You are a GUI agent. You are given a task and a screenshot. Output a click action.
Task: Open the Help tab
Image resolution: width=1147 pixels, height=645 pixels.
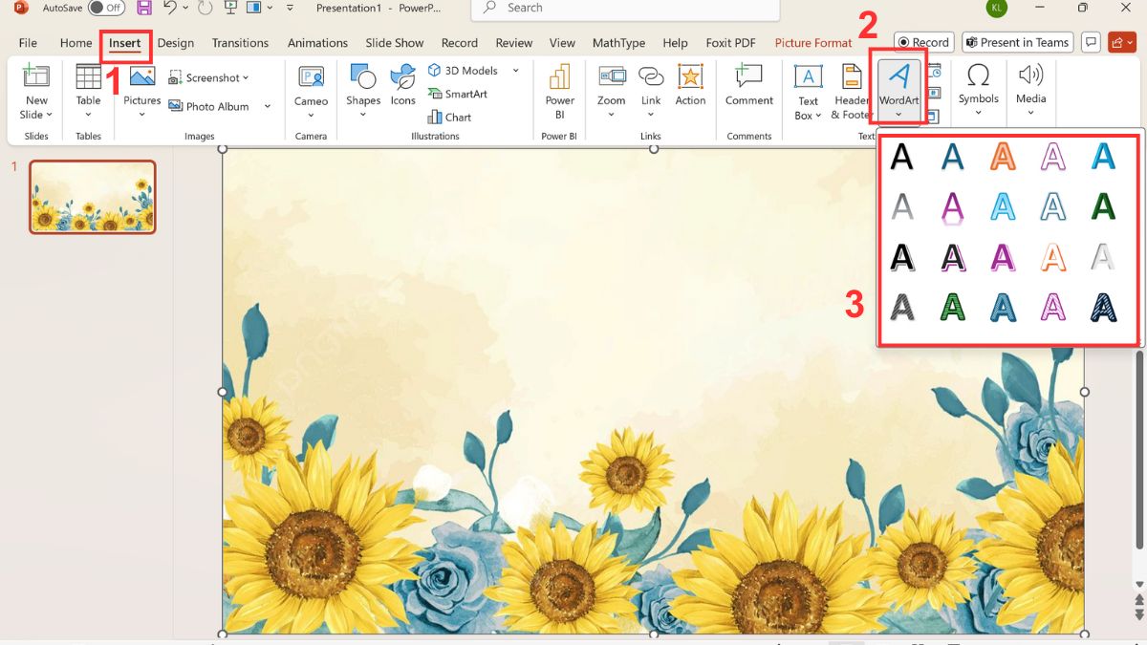675,43
